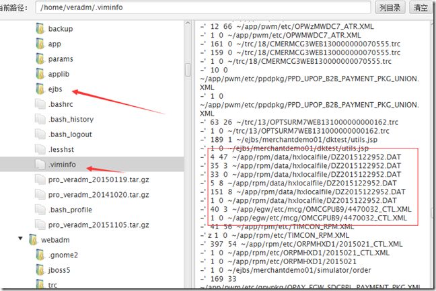Click the pro_veradm_20151105.tar.gz file icon
436x291 pixels.
[40, 224]
